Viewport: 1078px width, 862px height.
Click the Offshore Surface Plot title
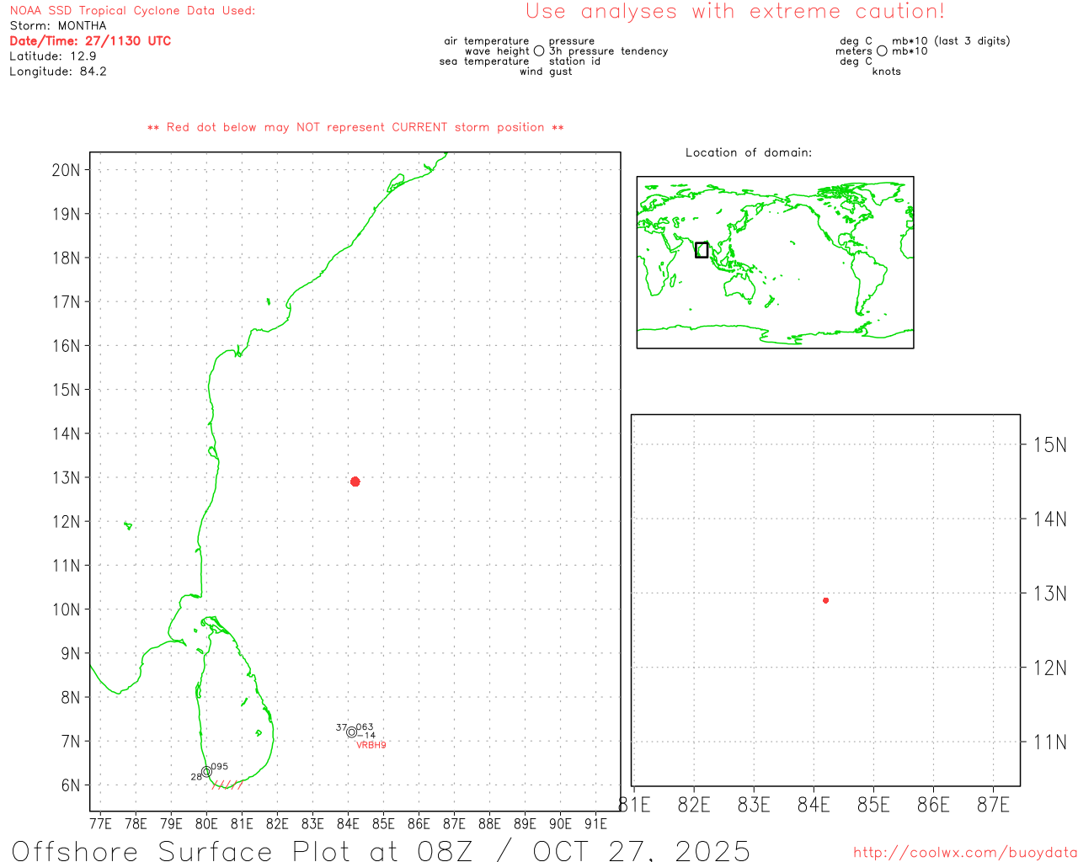coord(381,850)
